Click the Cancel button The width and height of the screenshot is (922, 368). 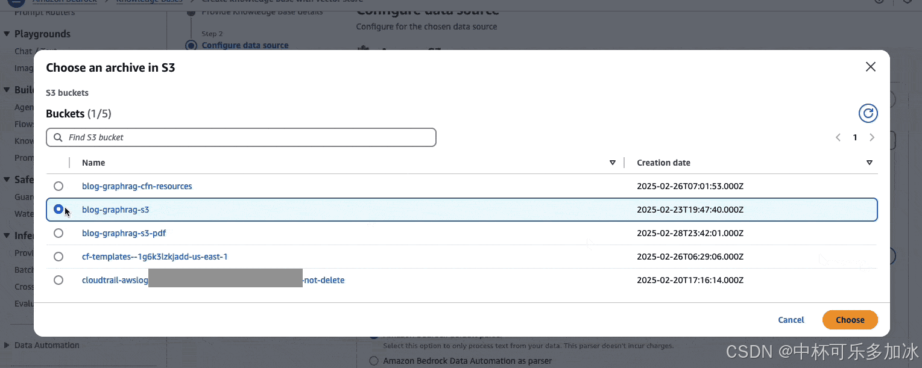pos(791,320)
